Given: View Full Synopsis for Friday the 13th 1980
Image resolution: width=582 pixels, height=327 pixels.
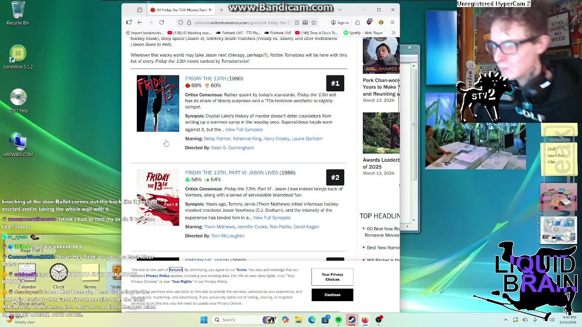Looking at the screenshot, I should tap(244, 129).
